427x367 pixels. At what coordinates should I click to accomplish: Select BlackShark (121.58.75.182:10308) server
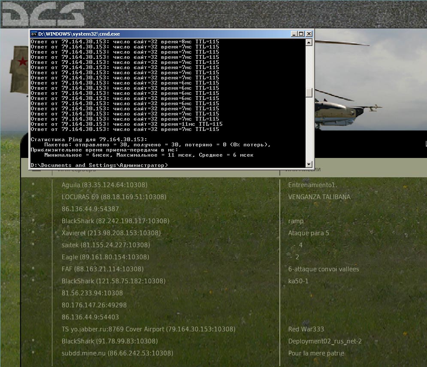(114, 281)
